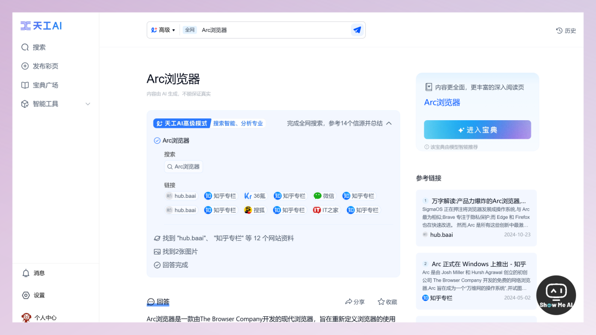Click the 天工AI logo

tap(41, 26)
